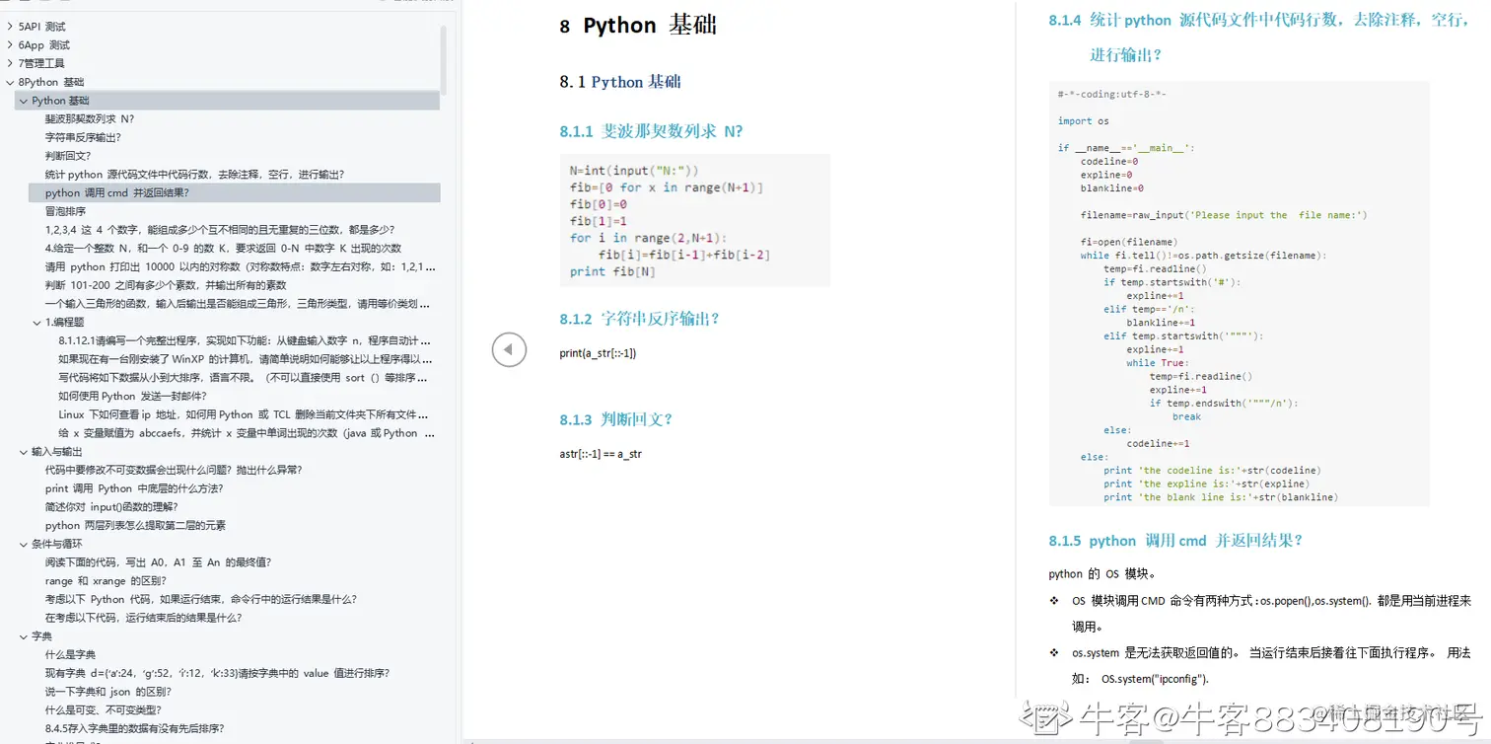Screen dimensions: 1491x744
Task: Collapse the highlighted Python 基础 sub-node
Action: pos(24,101)
